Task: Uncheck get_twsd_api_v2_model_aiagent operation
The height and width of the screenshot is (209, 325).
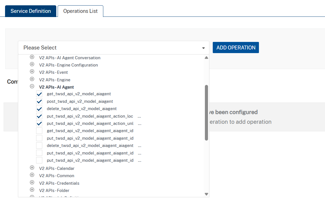Action: [39, 94]
